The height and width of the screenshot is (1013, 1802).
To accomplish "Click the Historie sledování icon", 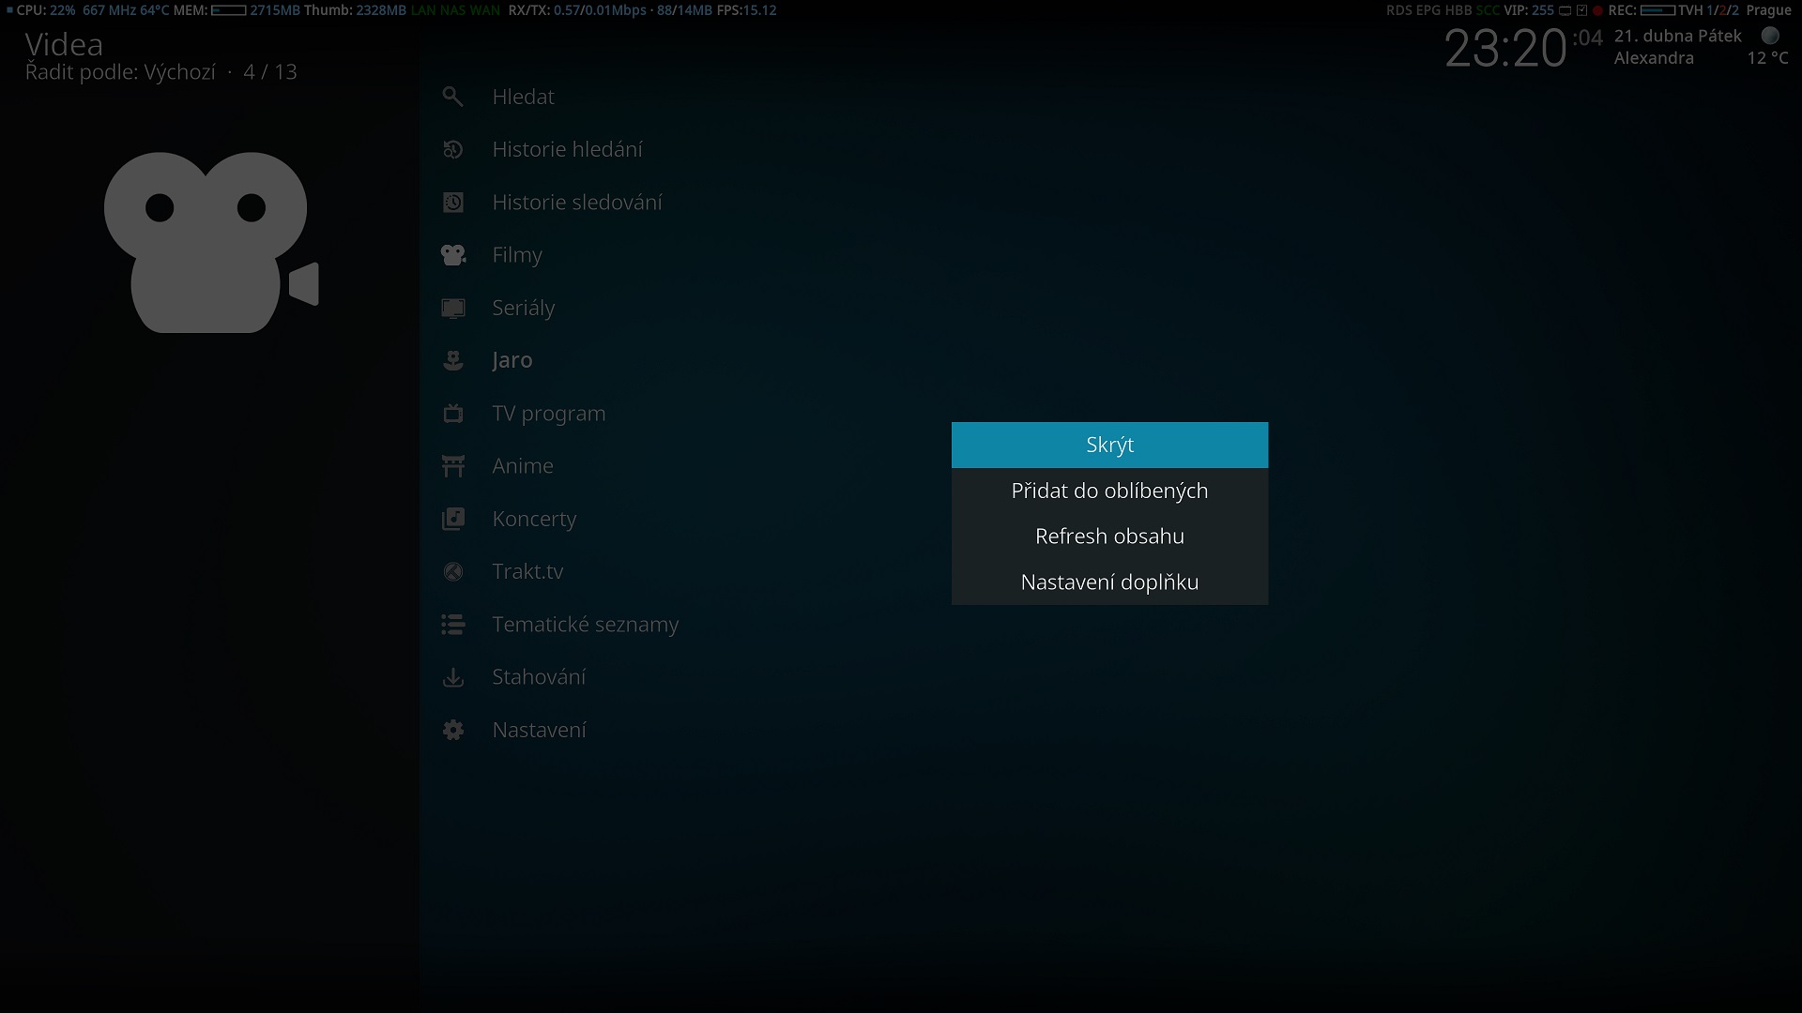I will (453, 203).
